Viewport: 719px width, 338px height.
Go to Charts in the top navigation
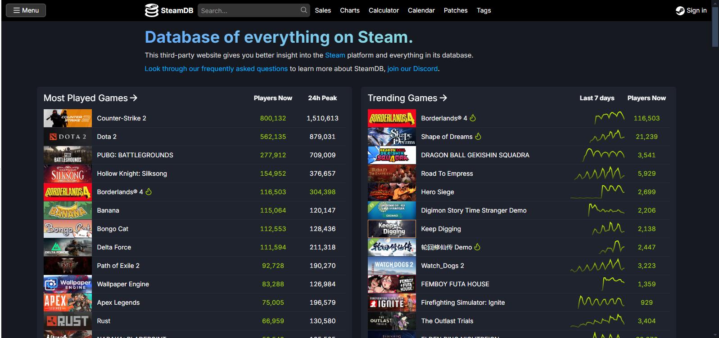click(x=350, y=10)
